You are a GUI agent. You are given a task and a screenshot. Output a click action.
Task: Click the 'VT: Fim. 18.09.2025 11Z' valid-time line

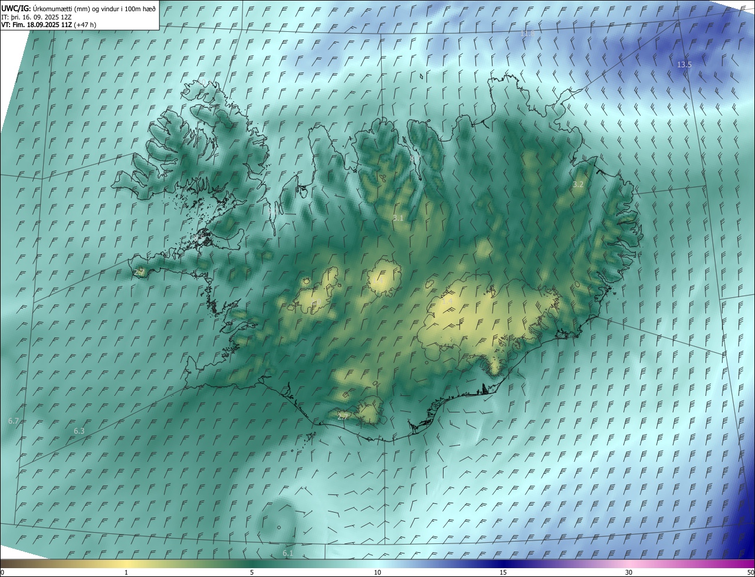coord(49,25)
